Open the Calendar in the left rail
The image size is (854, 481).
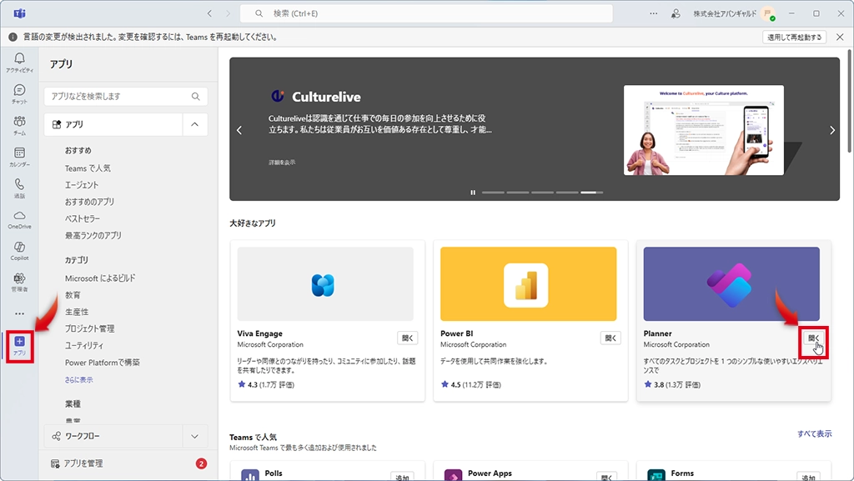click(19, 157)
